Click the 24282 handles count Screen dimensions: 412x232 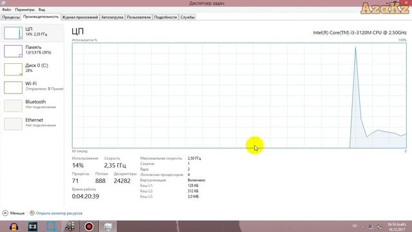122,181
